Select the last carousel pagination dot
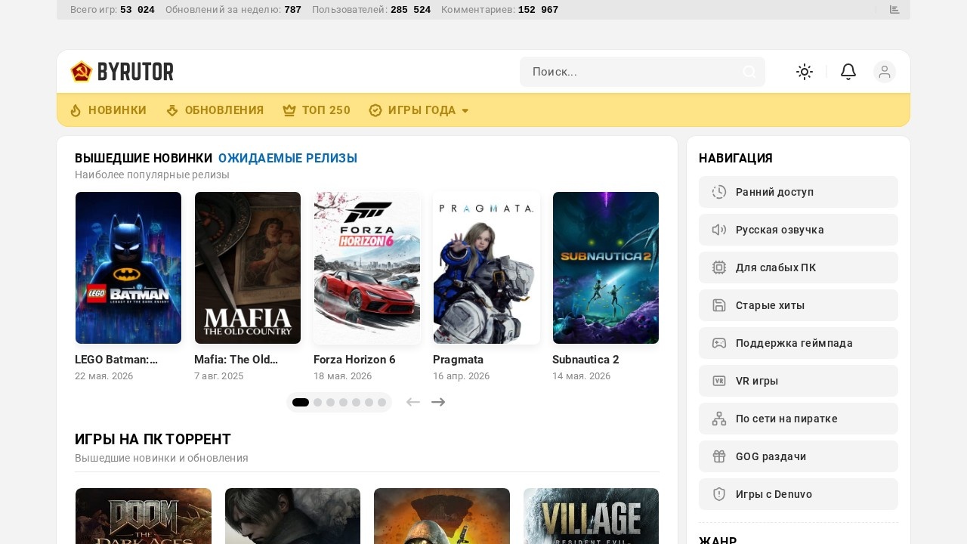Viewport: 967px width, 544px height. 382,403
